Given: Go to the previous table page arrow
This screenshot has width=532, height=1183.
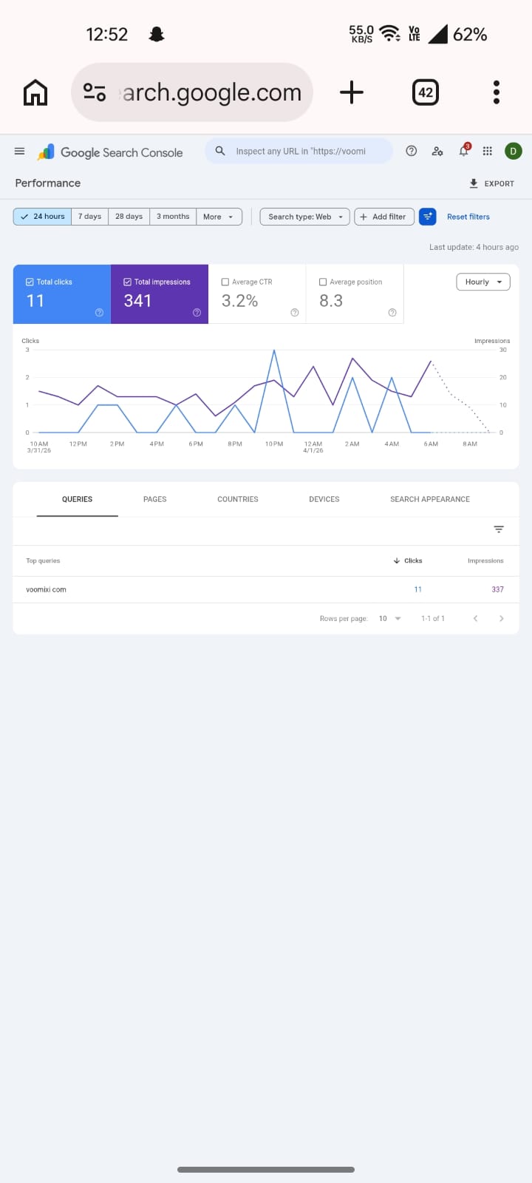Looking at the screenshot, I should click(x=475, y=619).
